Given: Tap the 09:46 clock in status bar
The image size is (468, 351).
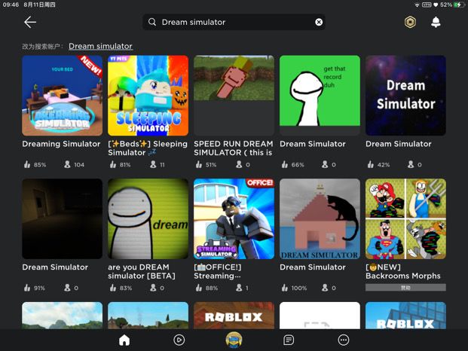Looking at the screenshot, I should pos(11,5).
